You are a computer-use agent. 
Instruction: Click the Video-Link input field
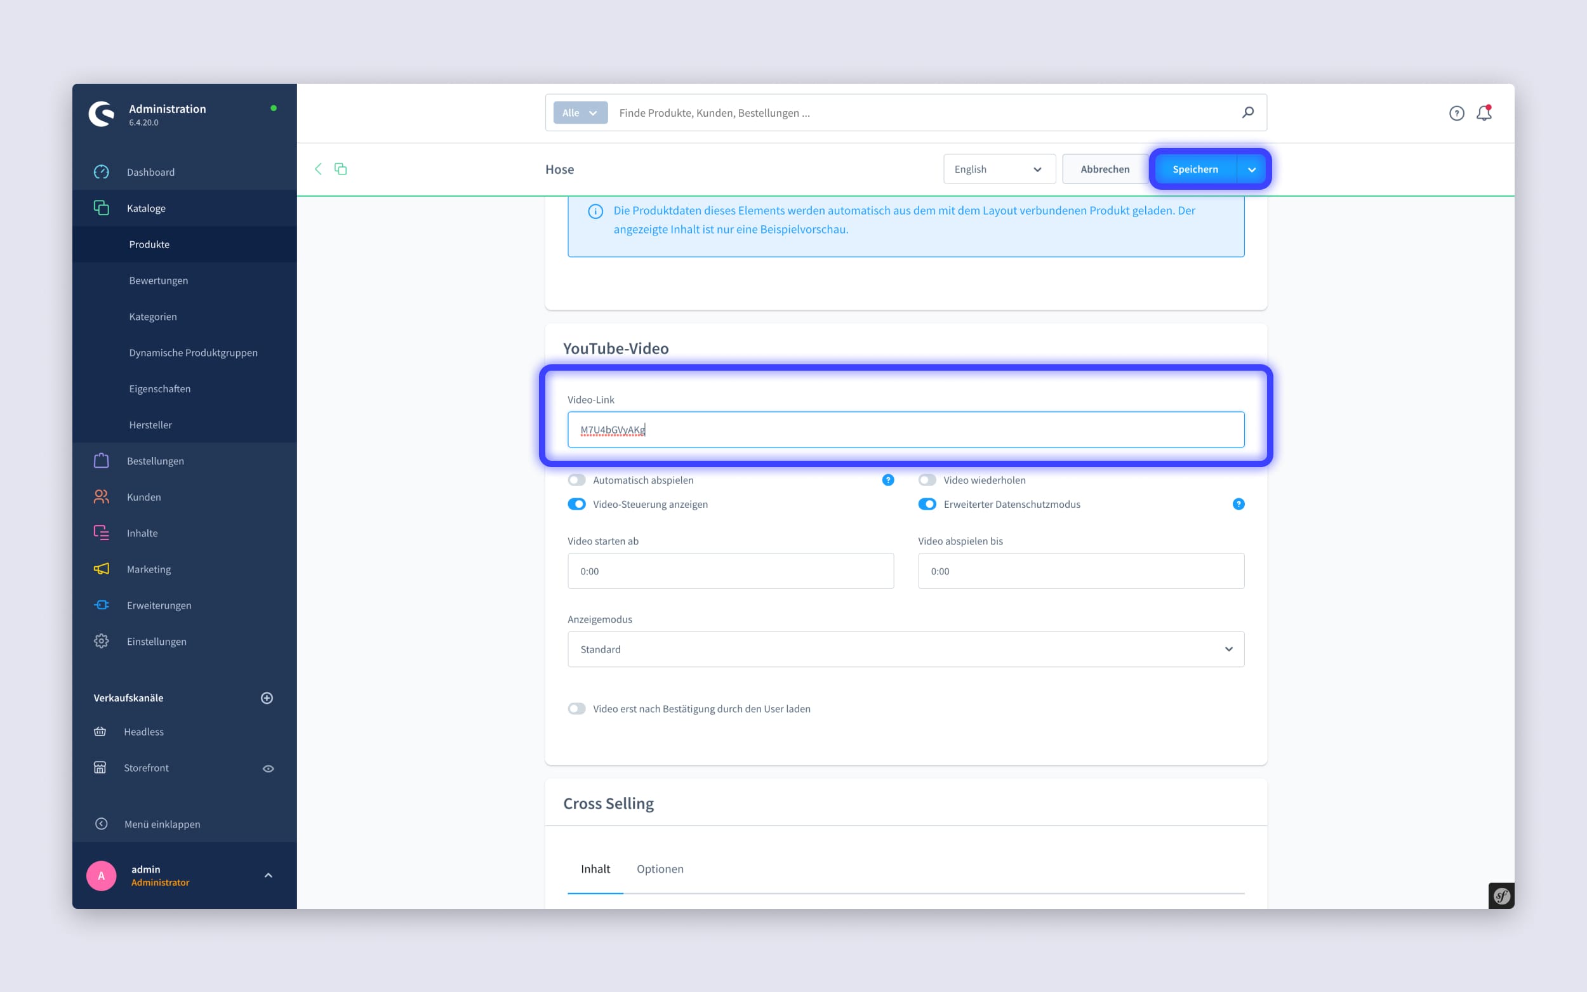tap(905, 428)
